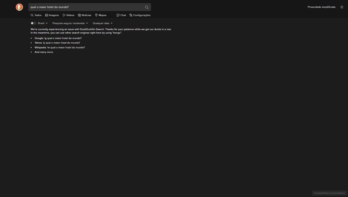Click into the search query field
The image size is (348, 197).
(86, 7)
